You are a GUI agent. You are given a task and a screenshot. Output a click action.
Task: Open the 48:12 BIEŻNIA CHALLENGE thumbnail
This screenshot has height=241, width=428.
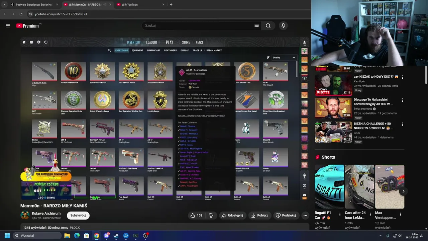pyautogui.click(x=333, y=132)
